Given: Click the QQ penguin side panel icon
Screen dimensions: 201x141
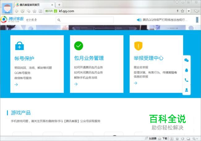Looking at the screenshot, I should point(186,70).
